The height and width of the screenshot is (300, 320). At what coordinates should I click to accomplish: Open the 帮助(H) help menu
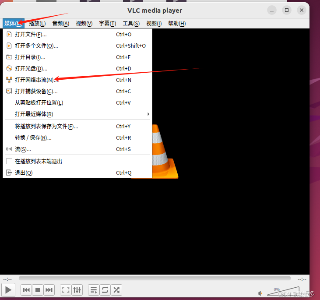point(177,23)
